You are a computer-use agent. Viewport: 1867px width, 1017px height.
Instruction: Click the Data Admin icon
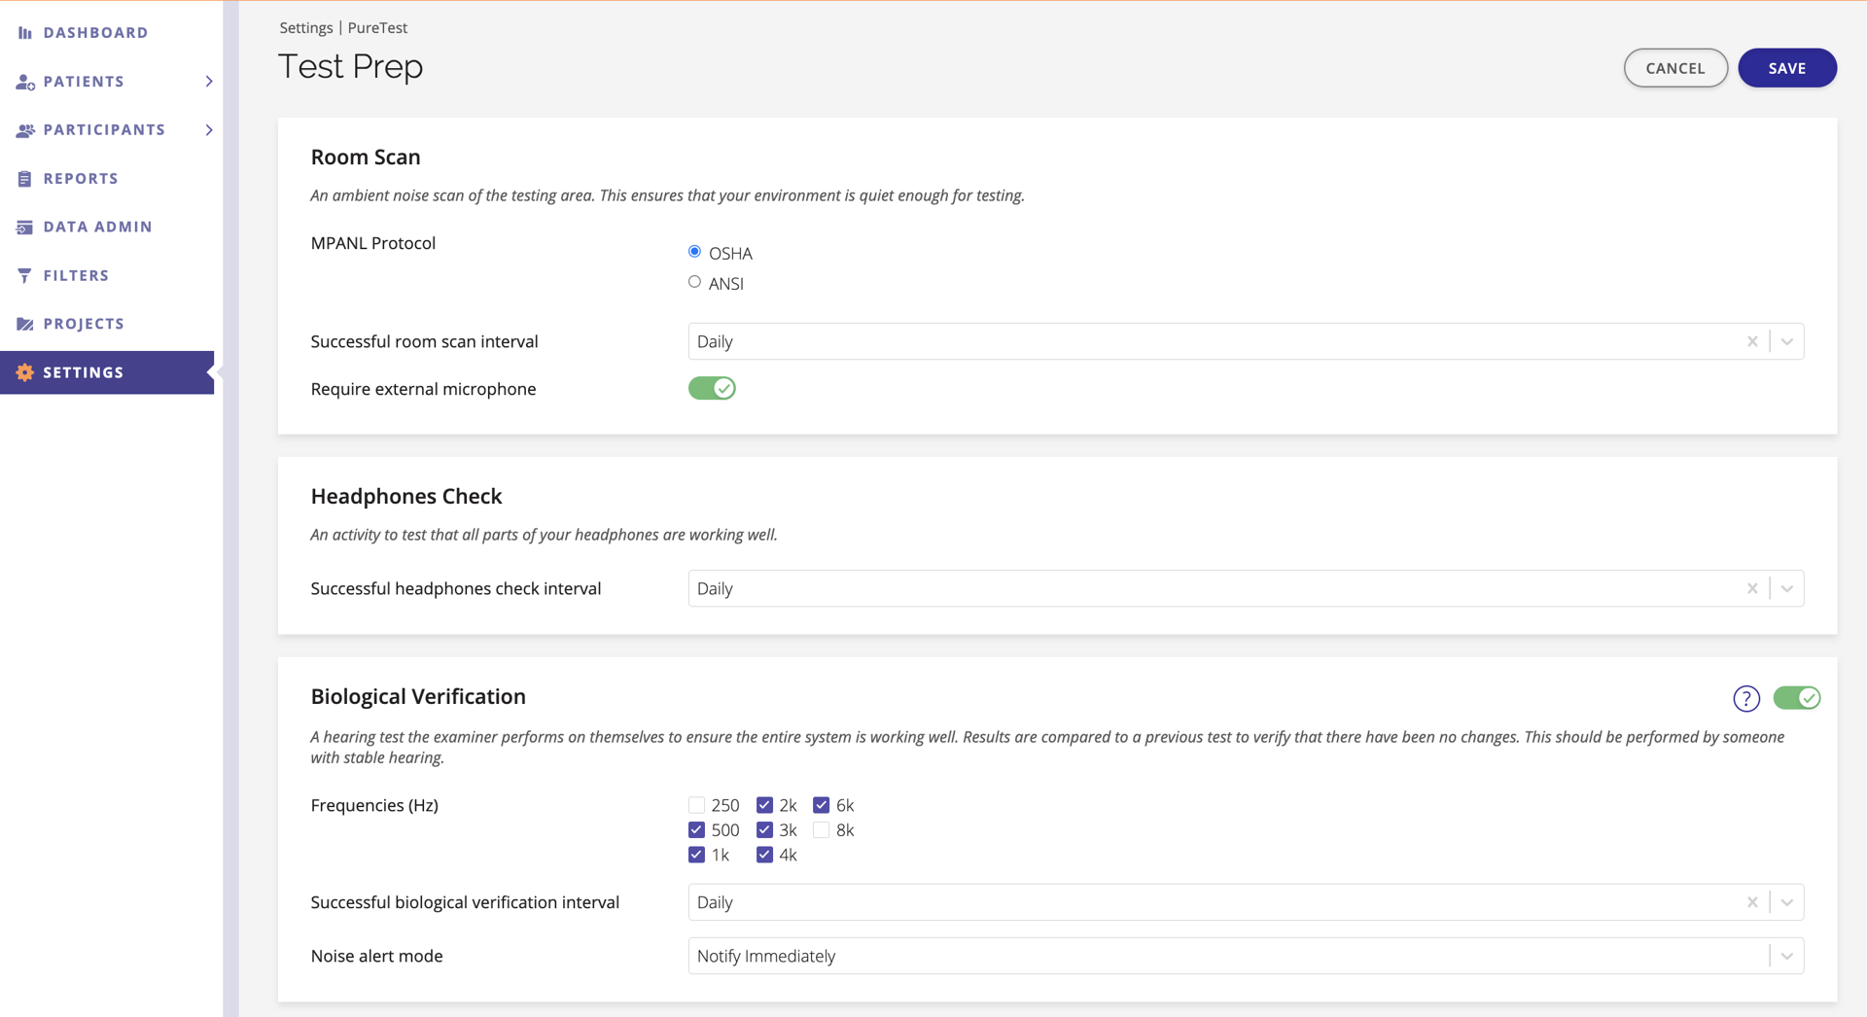click(x=25, y=228)
